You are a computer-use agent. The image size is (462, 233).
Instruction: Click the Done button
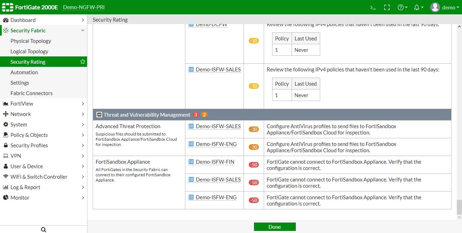[275, 227]
